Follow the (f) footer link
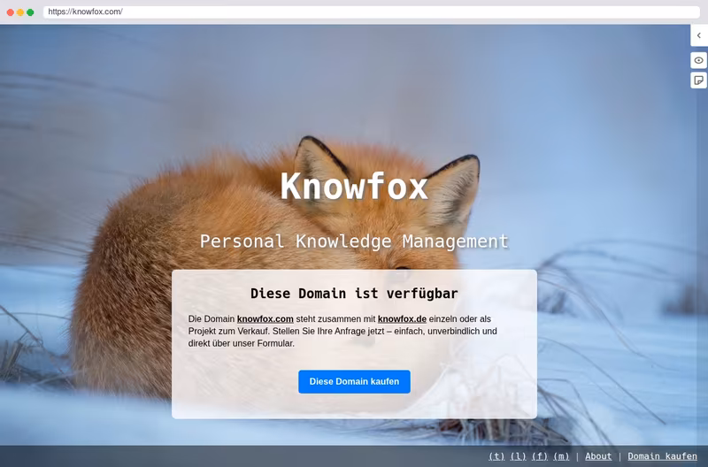This screenshot has width=708, height=467. (540, 456)
